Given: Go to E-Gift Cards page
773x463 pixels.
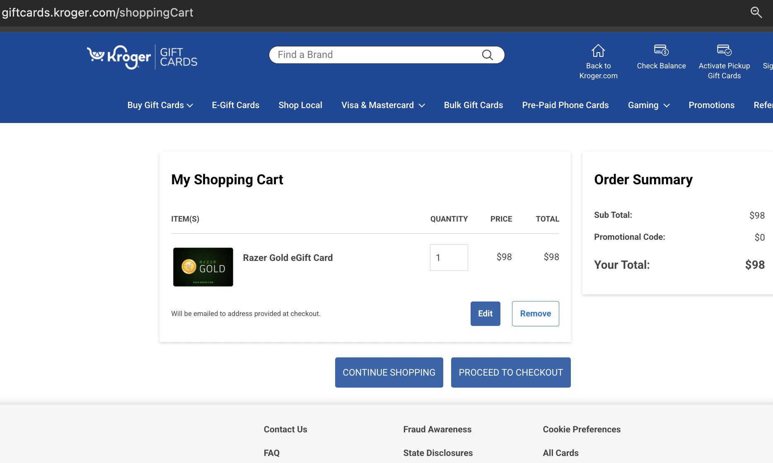Looking at the screenshot, I should pyautogui.click(x=235, y=105).
